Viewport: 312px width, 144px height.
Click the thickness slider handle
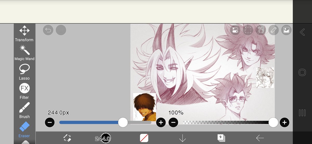coord(123,122)
